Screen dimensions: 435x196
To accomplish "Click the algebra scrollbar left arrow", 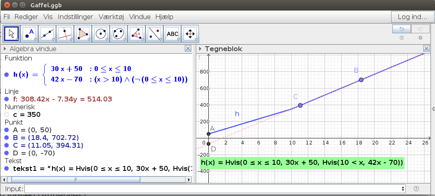I will pyautogui.click(x=4, y=180).
